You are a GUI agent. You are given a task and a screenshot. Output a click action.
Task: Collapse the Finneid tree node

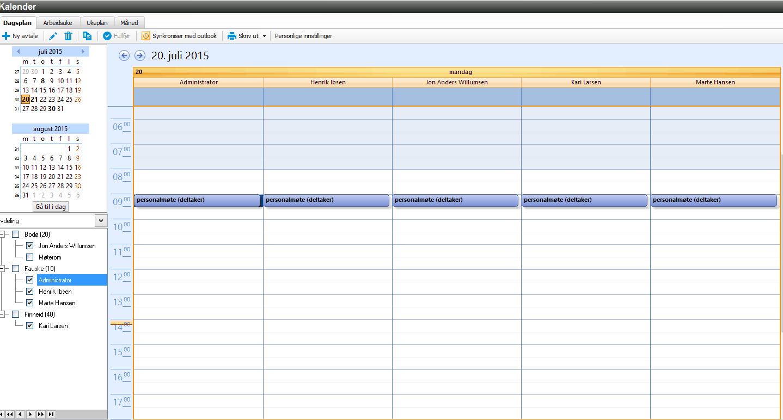click(2, 314)
